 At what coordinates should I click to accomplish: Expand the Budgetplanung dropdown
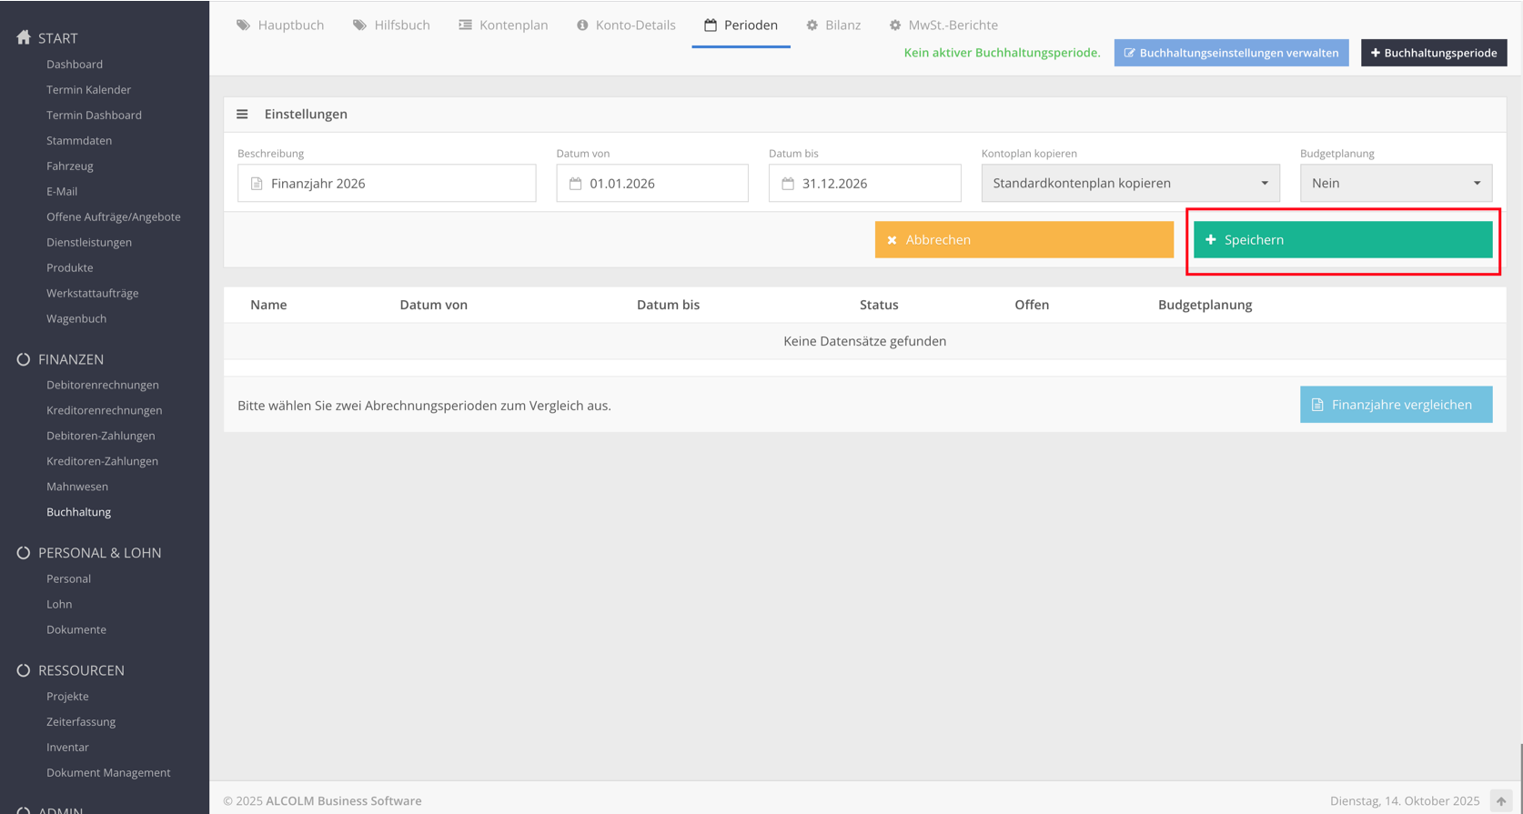click(x=1396, y=184)
